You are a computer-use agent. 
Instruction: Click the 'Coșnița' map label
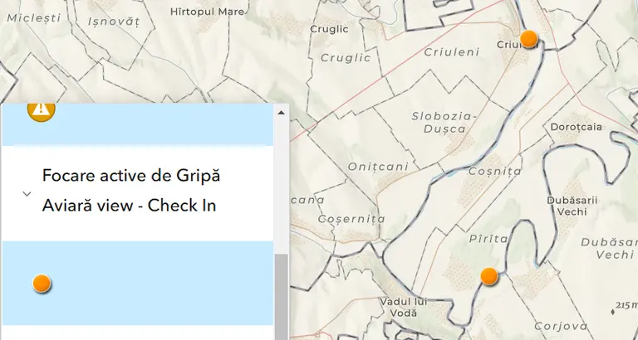tap(495, 172)
